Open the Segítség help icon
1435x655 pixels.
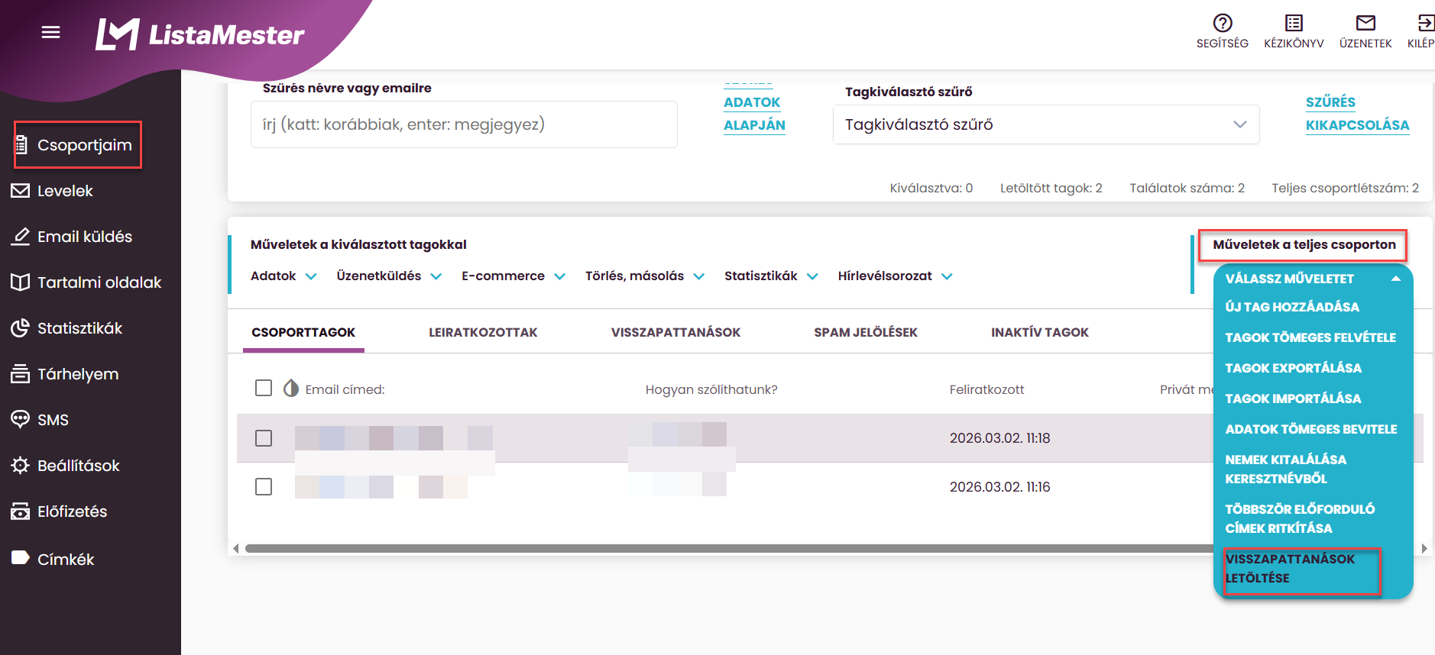pyautogui.click(x=1223, y=23)
